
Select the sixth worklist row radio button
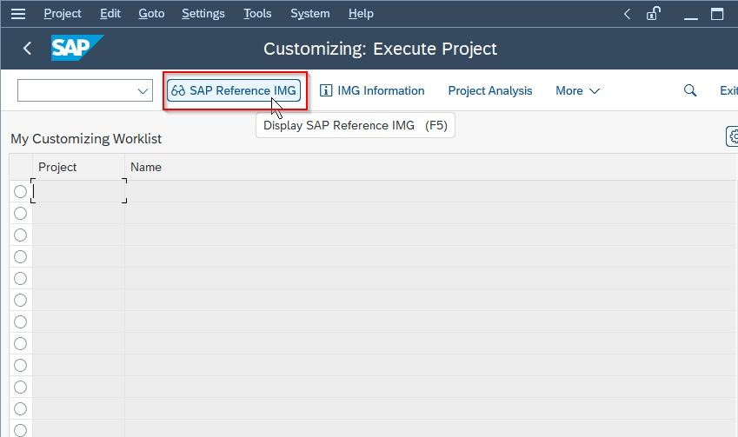tap(20, 300)
